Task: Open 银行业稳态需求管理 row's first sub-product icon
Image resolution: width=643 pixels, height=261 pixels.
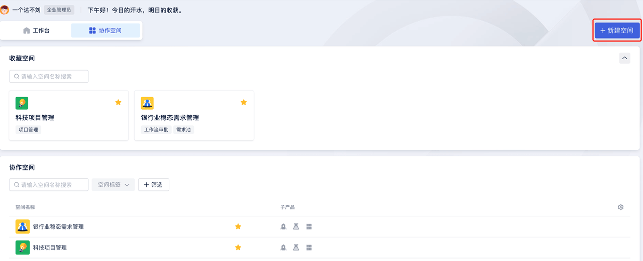Action: click(283, 226)
